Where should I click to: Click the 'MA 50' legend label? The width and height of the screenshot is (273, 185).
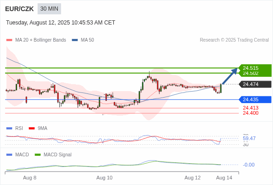coord(87,40)
